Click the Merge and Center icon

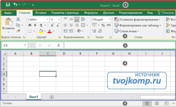[x=83, y=25]
